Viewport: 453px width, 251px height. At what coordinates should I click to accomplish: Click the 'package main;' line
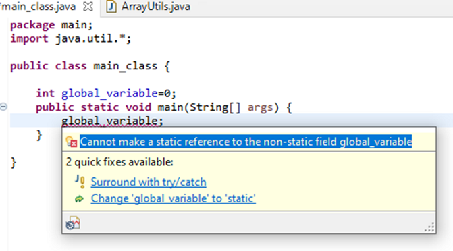[51, 25]
